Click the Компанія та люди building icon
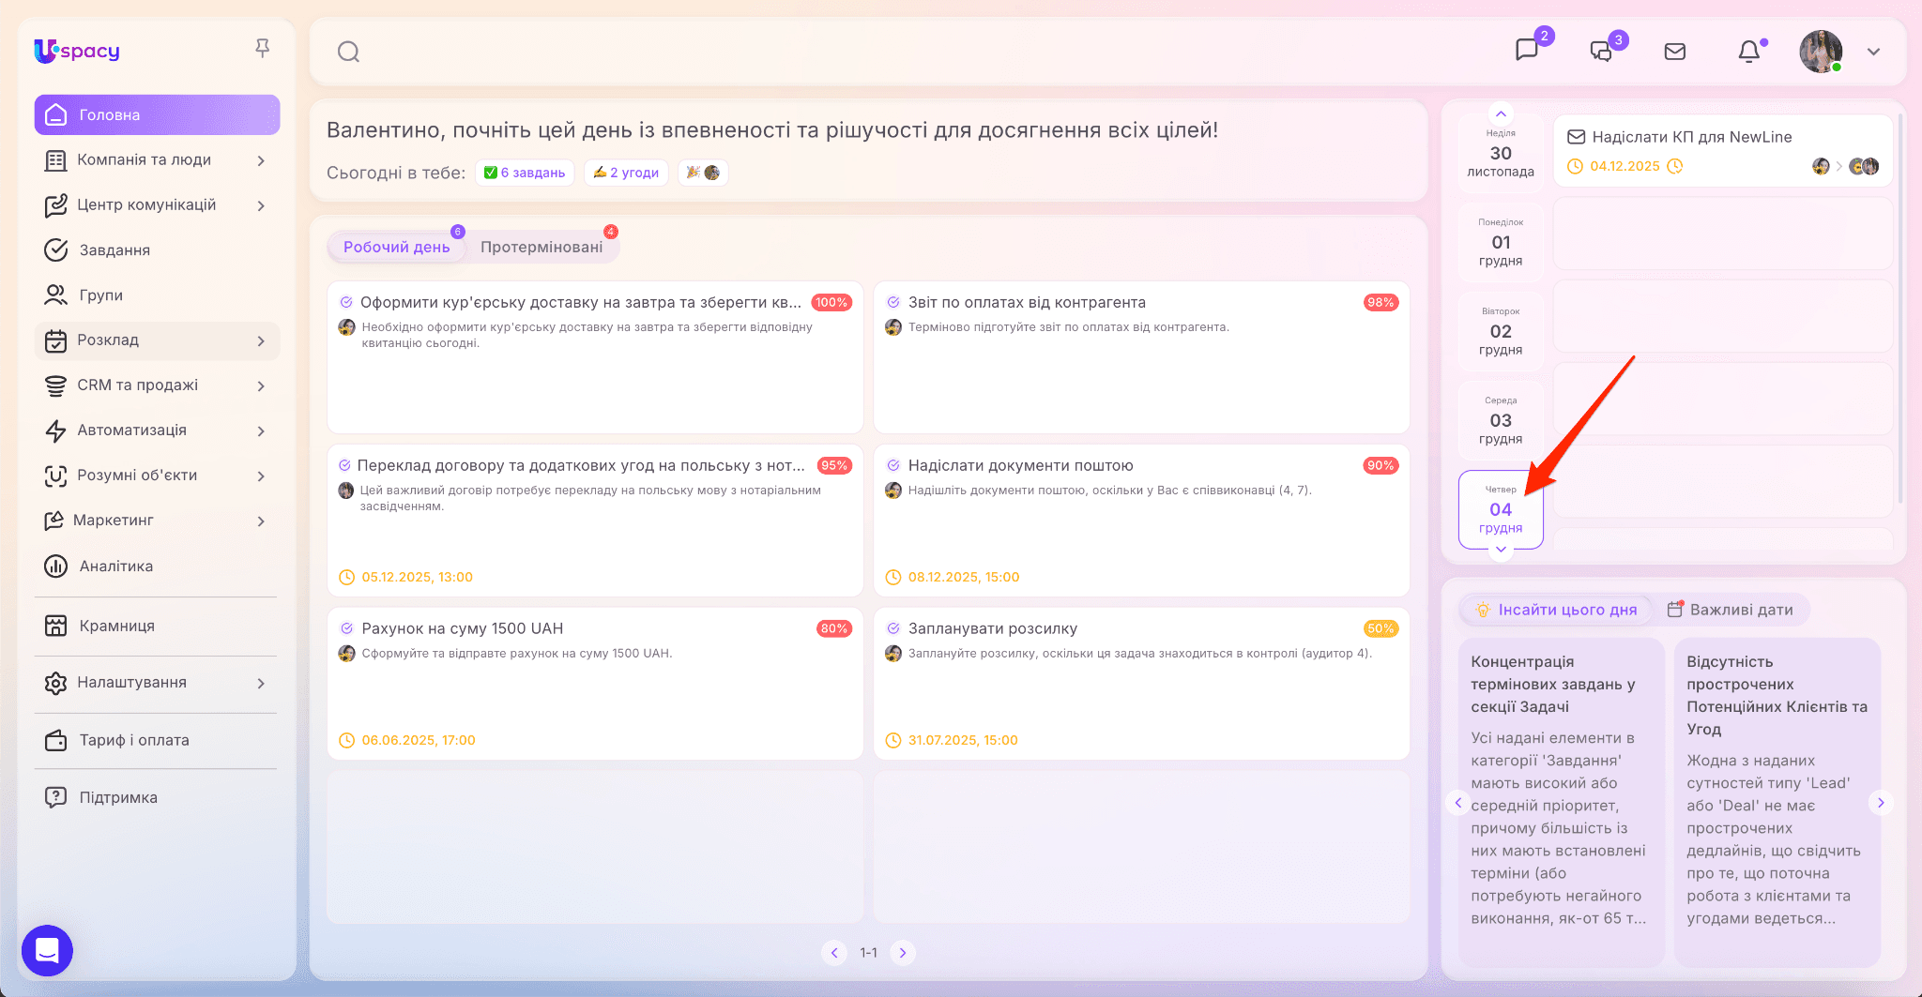Image resolution: width=1922 pixels, height=997 pixels. pos(55,160)
